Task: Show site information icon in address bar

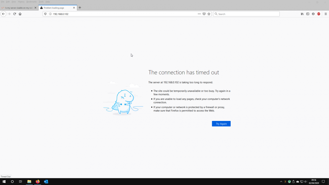Action: point(50,14)
